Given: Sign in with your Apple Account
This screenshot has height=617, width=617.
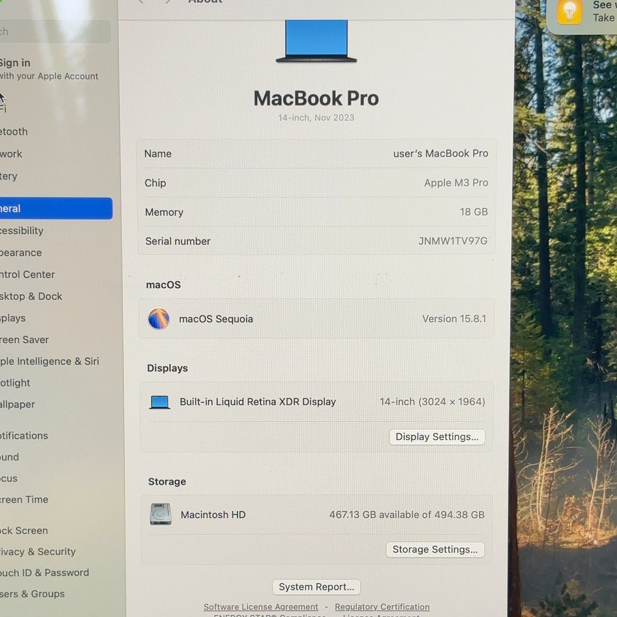Looking at the screenshot, I should tap(49, 69).
